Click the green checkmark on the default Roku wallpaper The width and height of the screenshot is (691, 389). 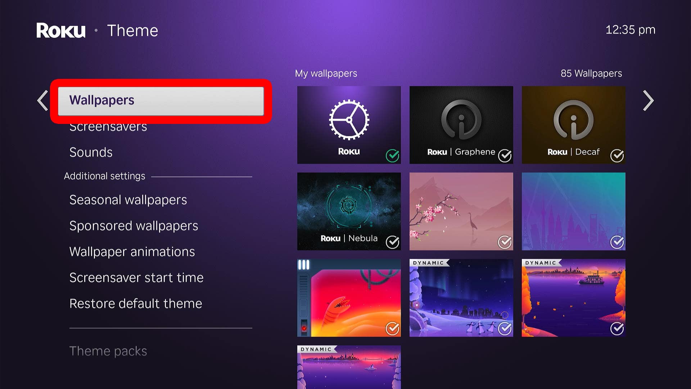(392, 156)
